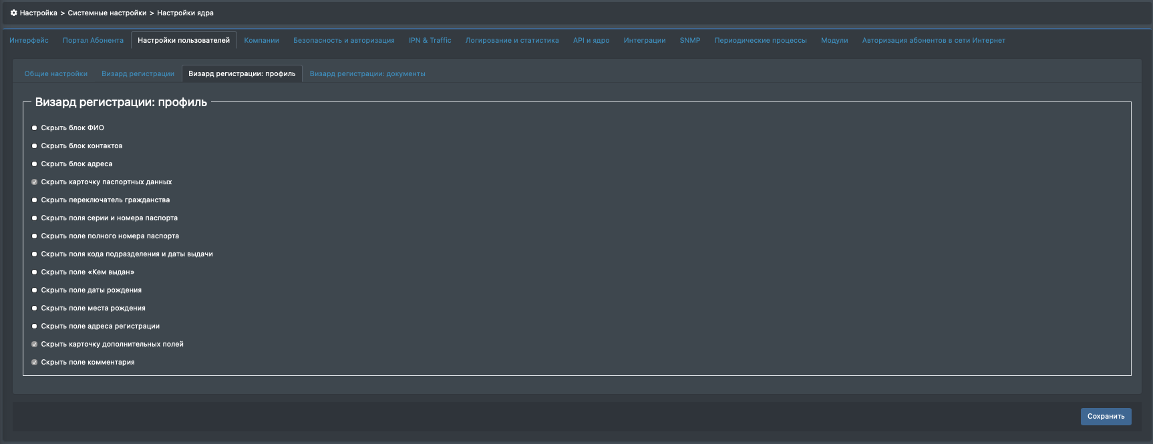Enable Скрыть блок контактов option
This screenshot has width=1153, height=444.
(x=35, y=146)
